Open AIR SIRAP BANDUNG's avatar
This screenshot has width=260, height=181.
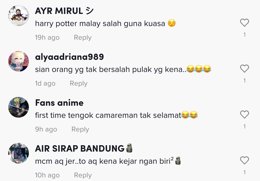click(19, 153)
